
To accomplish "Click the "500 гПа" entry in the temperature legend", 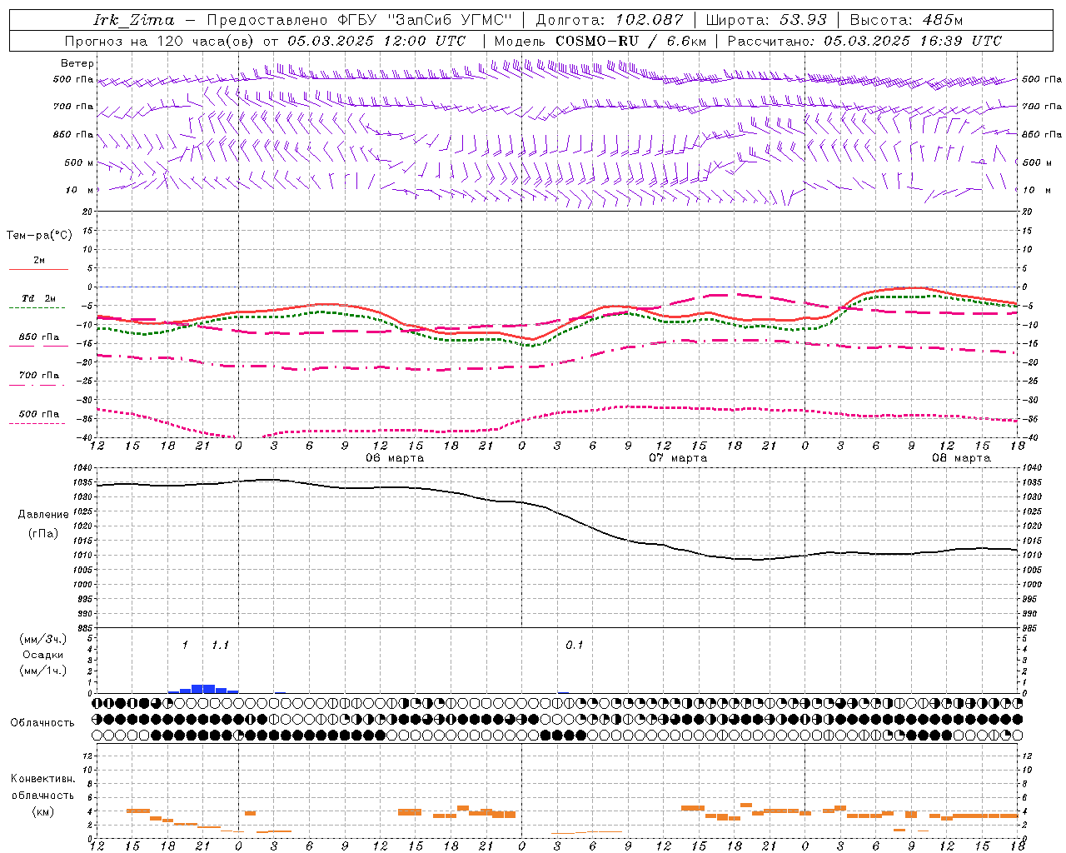I will click(x=38, y=414).
